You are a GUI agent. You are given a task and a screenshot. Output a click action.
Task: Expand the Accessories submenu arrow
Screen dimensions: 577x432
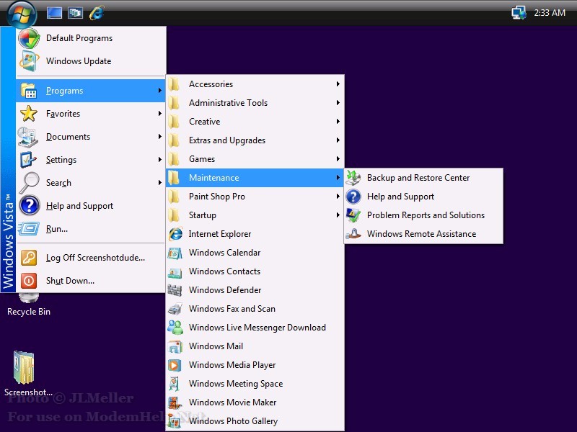click(338, 84)
